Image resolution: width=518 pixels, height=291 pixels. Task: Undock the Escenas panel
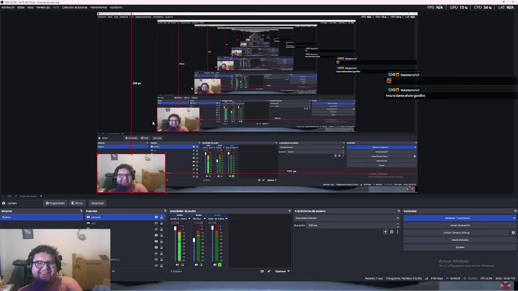pos(81,211)
